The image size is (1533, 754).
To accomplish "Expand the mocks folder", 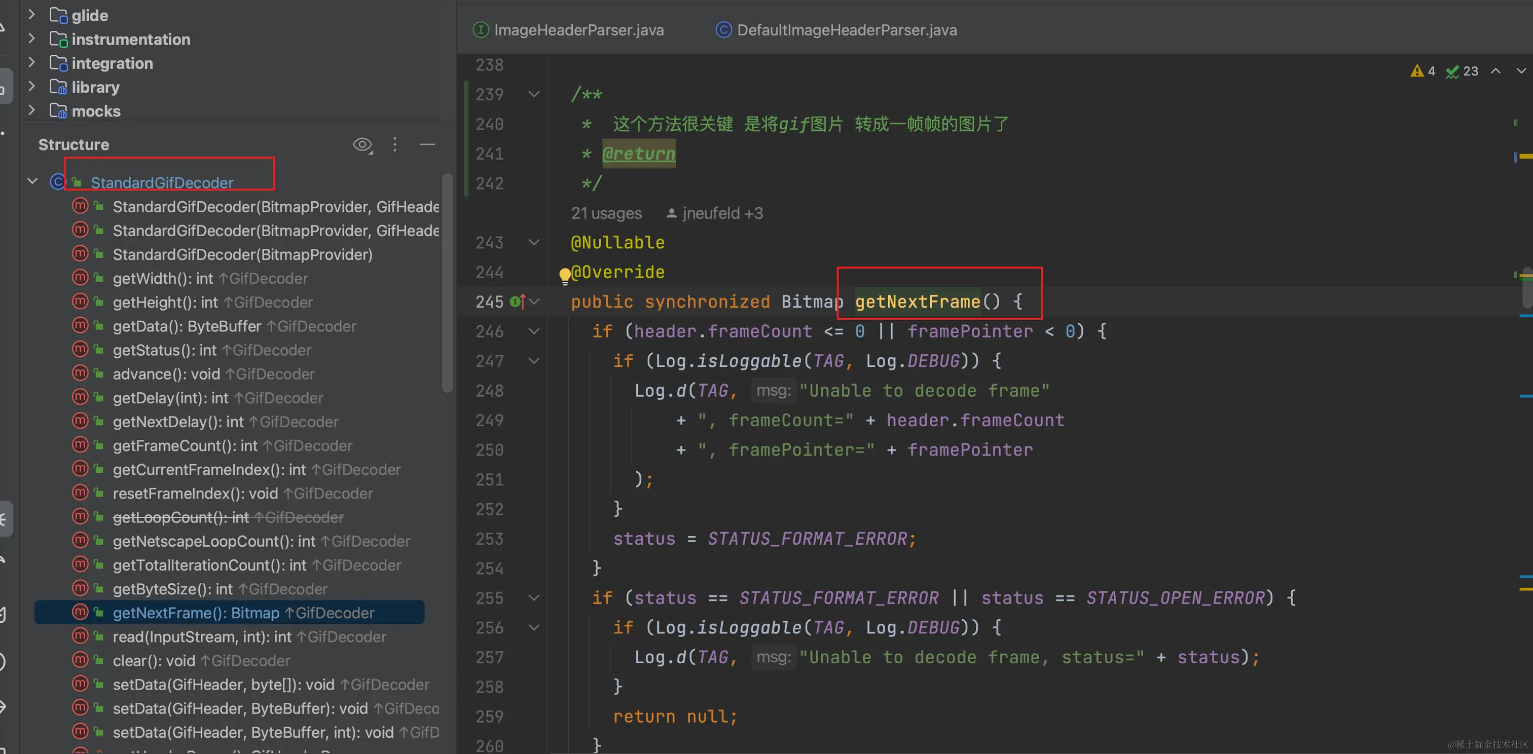I will point(31,110).
